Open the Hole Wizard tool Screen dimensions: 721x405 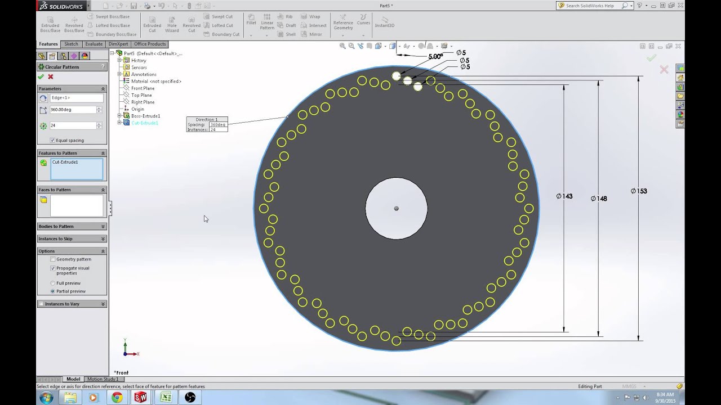(172, 24)
